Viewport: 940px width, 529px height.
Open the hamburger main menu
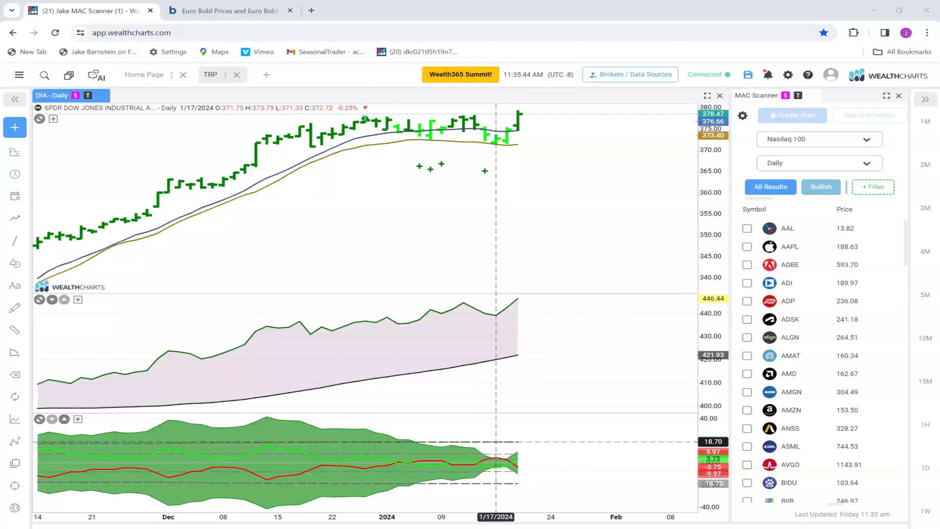coord(19,75)
